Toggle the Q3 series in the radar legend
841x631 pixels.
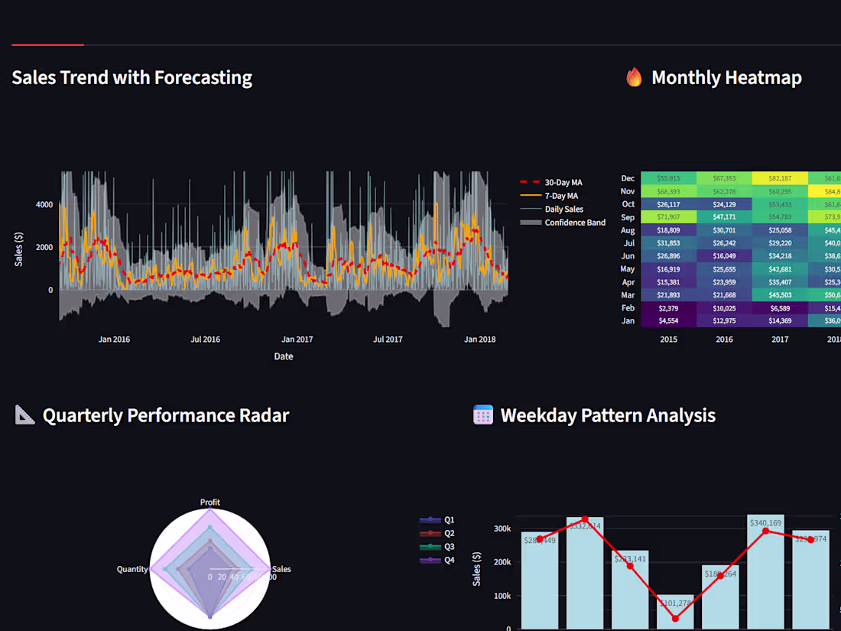430,547
